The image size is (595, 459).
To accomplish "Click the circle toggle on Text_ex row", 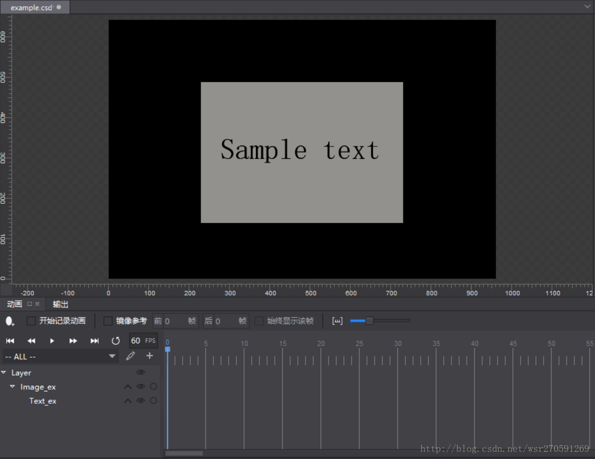I will pyautogui.click(x=153, y=401).
